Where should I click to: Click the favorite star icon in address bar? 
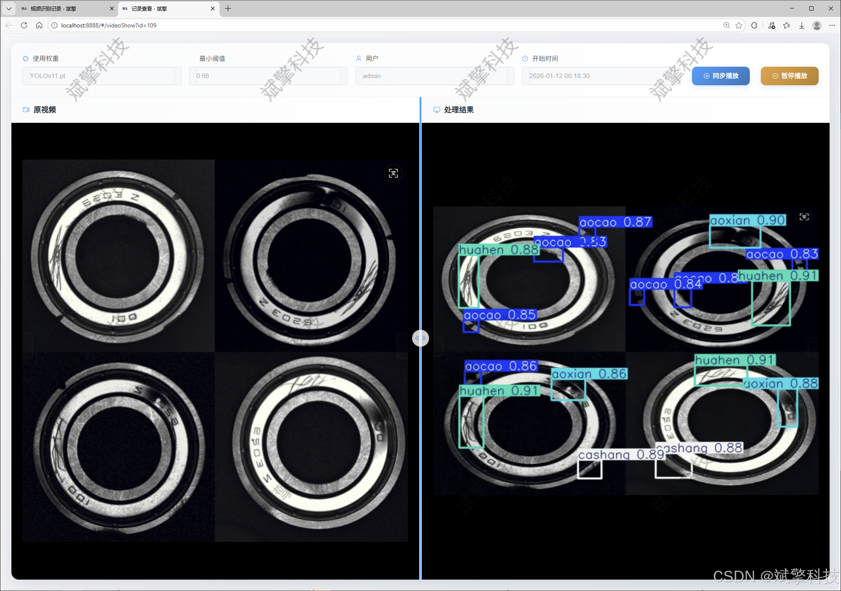click(x=739, y=25)
